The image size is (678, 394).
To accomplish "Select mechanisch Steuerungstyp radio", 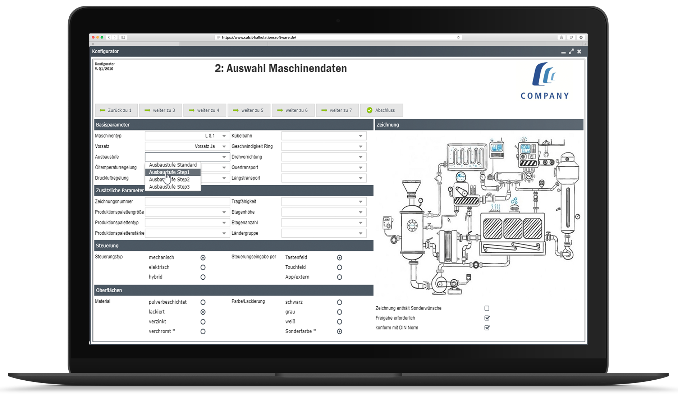I will [x=203, y=258].
